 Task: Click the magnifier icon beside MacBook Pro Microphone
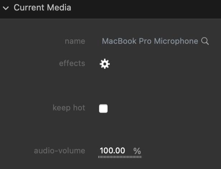pyautogui.click(x=205, y=41)
